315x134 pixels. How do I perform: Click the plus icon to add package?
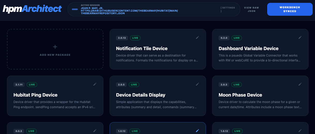55,47
